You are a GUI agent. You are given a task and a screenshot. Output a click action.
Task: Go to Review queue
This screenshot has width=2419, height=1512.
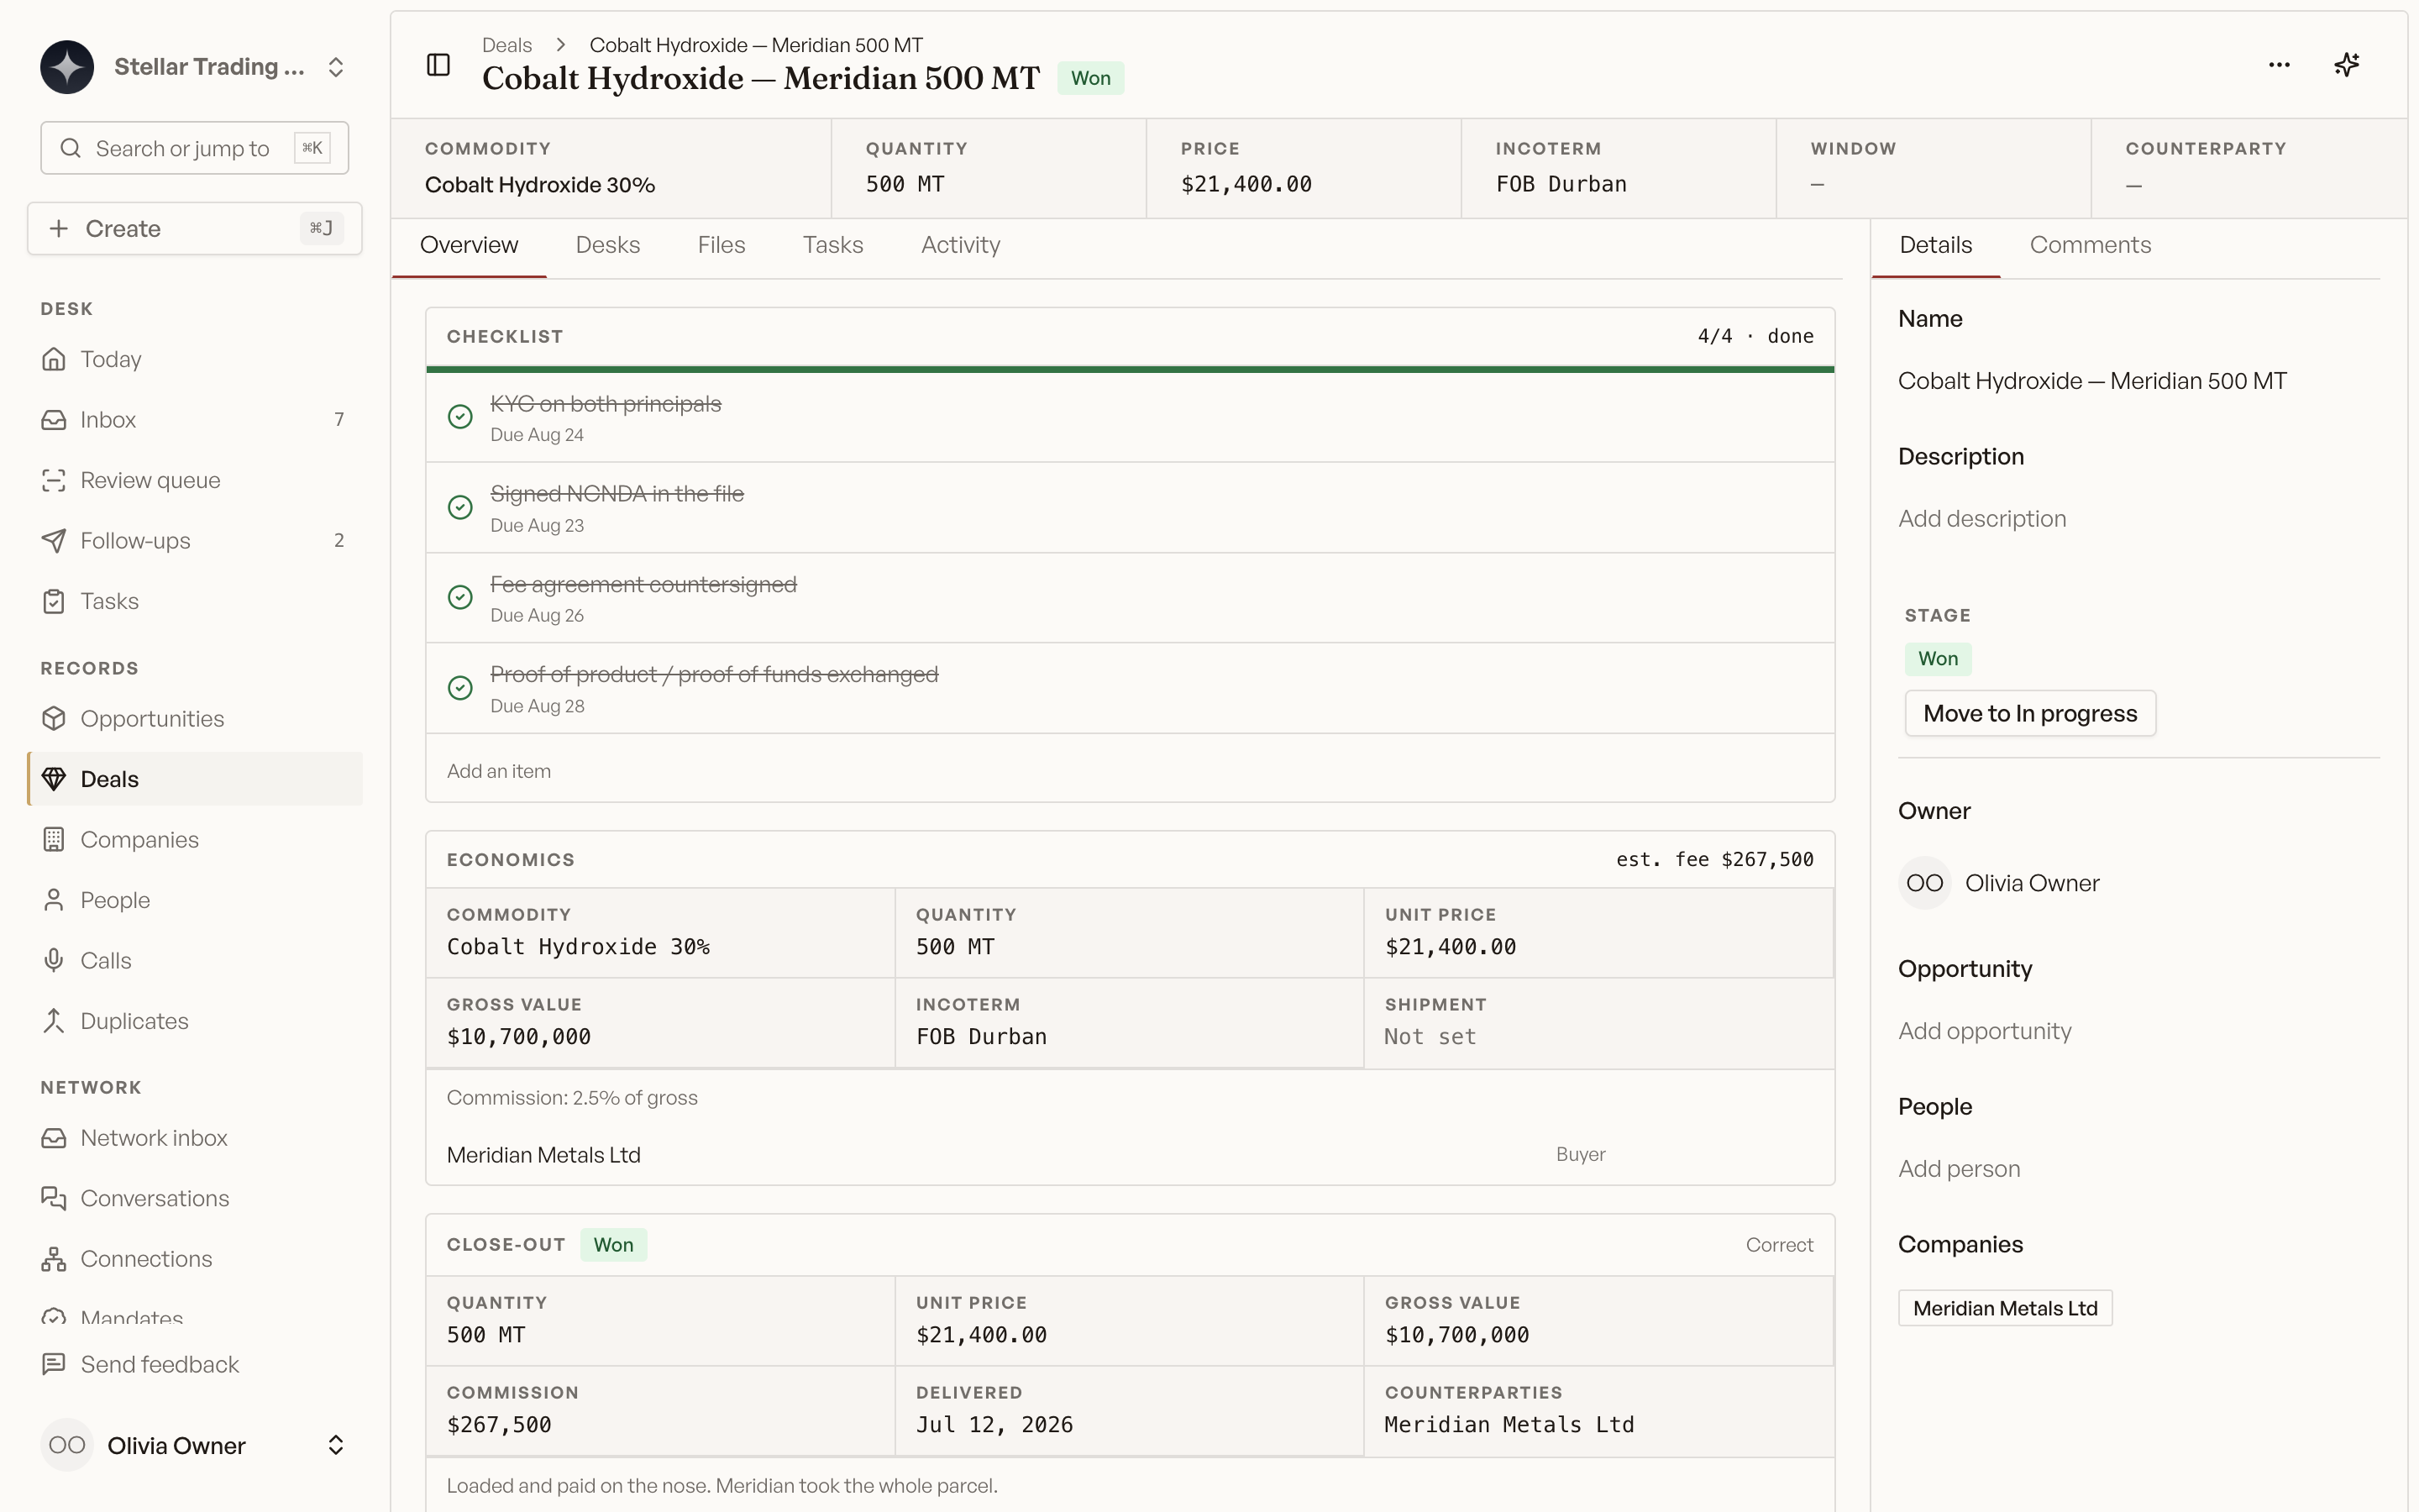pyautogui.click(x=195, y=480)
